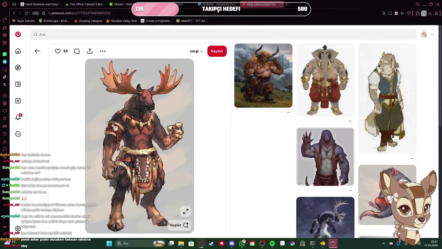Open WhatsApp in Opera sidebar
The height and width of the screenshot is (249, 442).
(4, 54)
